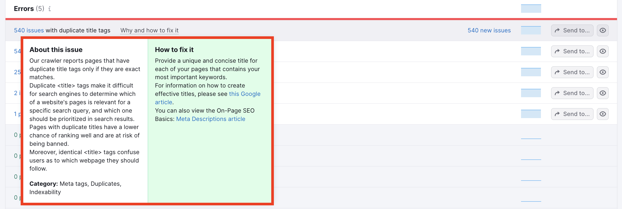This screenshot has width=622, height=209.
Task: Click 'Why and how to fix it' link
Action: (149, 30)
